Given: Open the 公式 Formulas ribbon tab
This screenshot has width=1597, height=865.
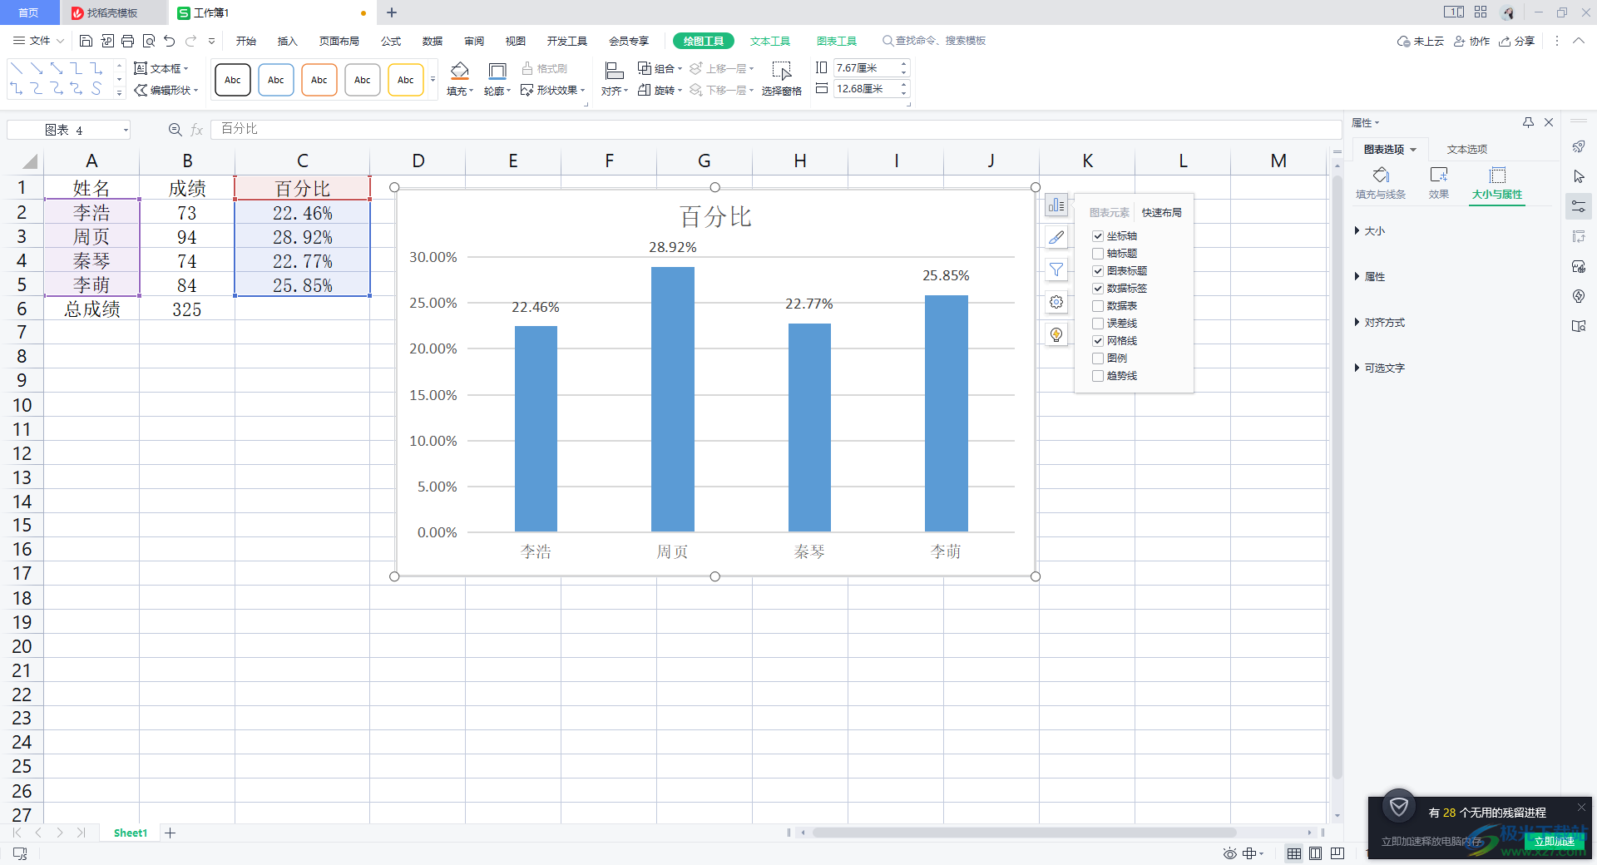Looking at the screenshot, I should click(391, 41).
